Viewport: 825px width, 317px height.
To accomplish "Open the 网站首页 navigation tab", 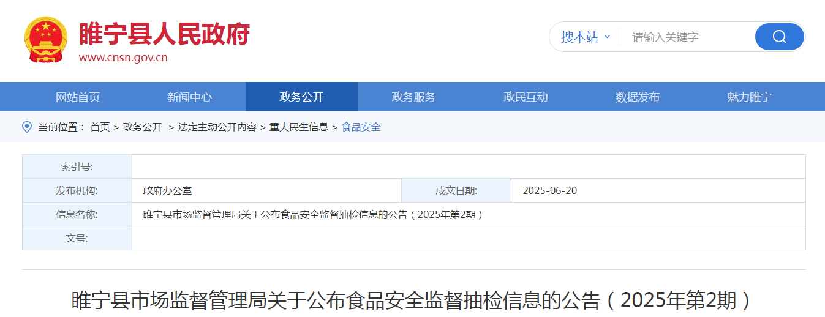I will 78,97.
